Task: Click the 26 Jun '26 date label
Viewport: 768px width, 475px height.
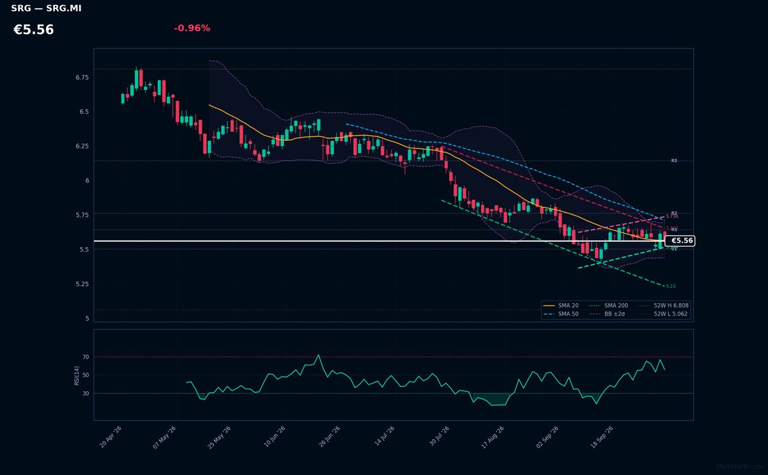Action: [328, 437]
